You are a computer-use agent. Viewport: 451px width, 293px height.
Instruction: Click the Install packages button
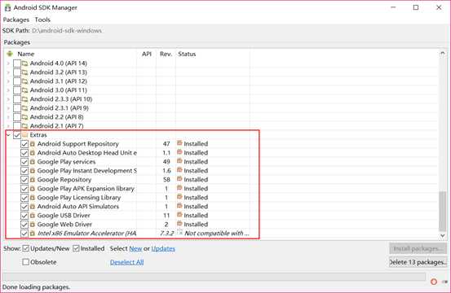point(418,248)
